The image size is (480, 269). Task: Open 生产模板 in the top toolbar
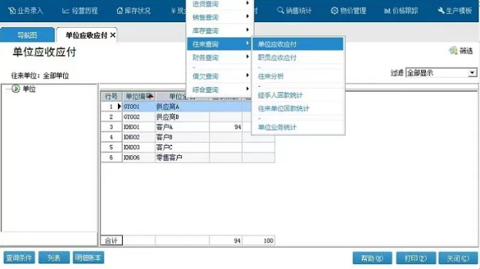click(x=455, y=10)
